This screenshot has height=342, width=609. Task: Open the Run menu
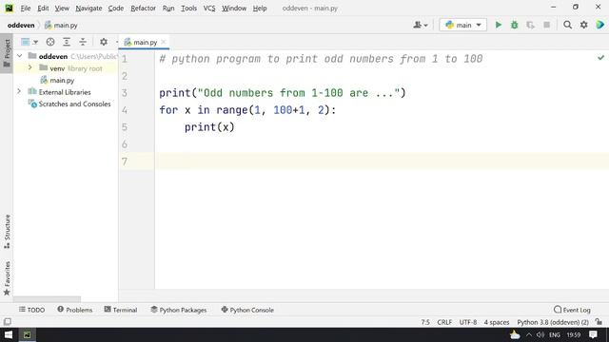[x=168, y=9]
